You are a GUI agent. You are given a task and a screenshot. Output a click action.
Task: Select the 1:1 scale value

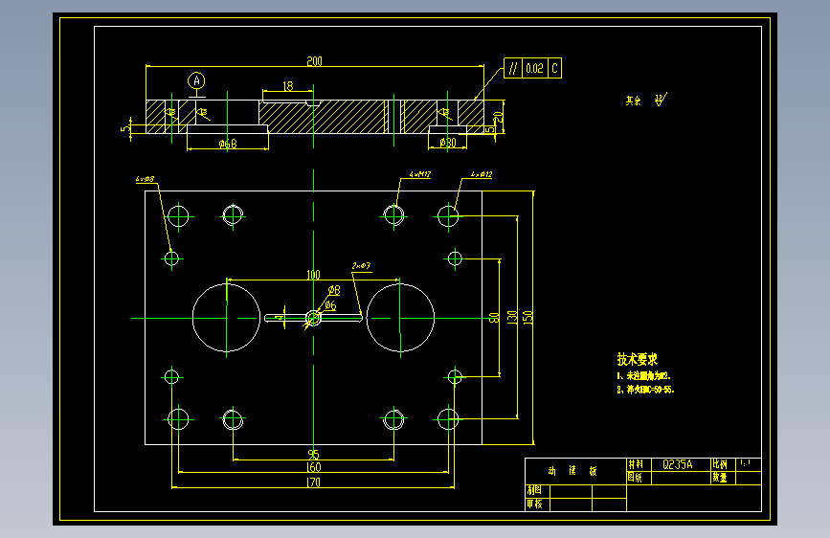tap(746, 462)
